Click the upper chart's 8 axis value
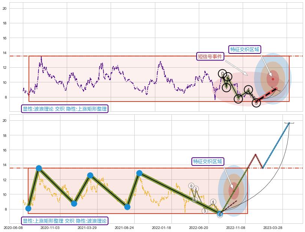Image resolution: width=305 pixels, height=232 pixels. [5, 97]
